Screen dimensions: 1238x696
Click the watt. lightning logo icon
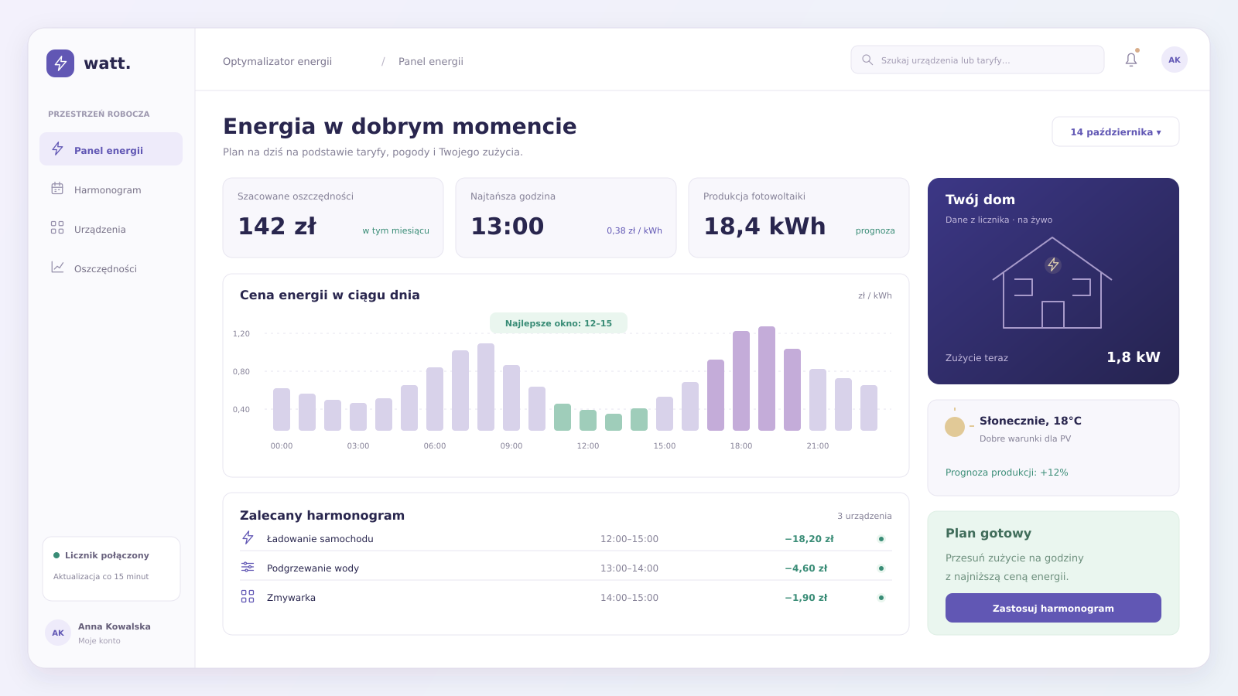coord(60,63)
